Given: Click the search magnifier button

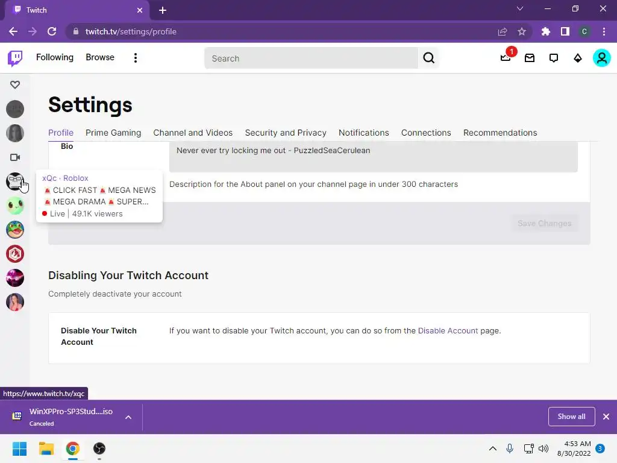Looking at the screenshot, I should (x=428, y=58).
